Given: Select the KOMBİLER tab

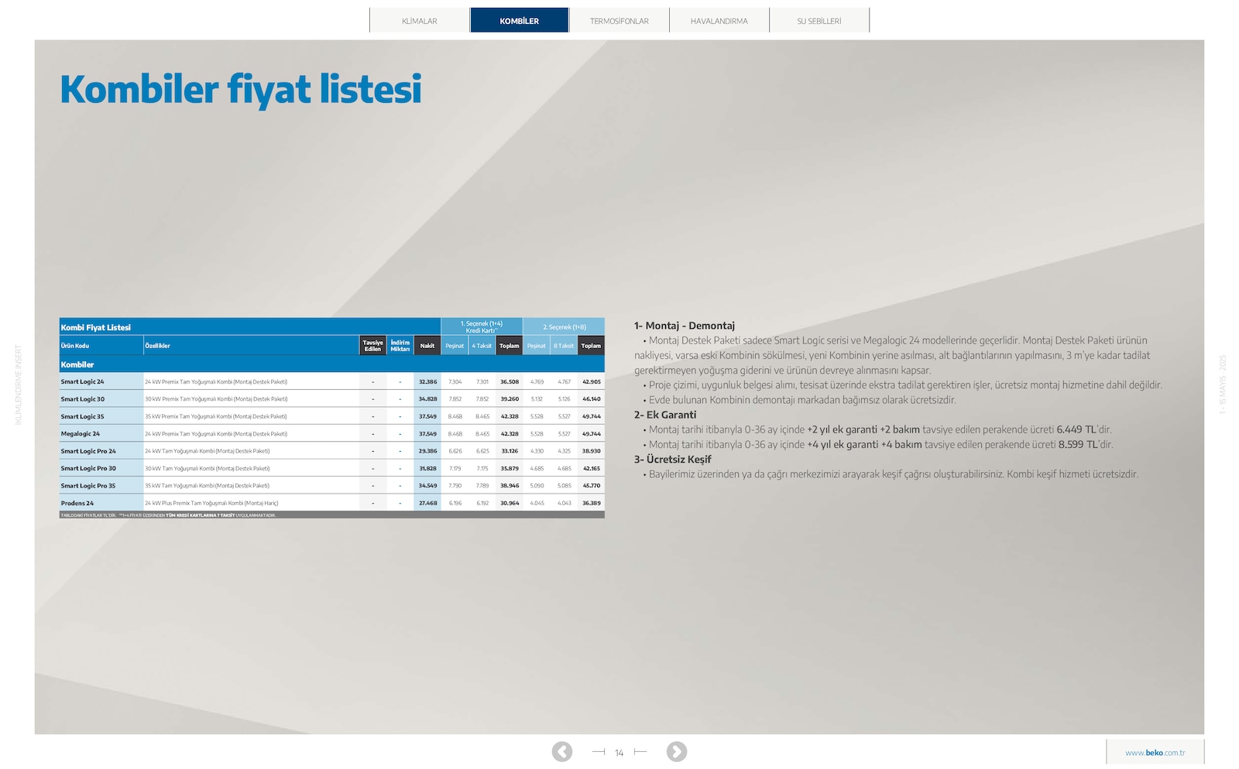Looking at the screenshot, I should click(x=520, y=21).
